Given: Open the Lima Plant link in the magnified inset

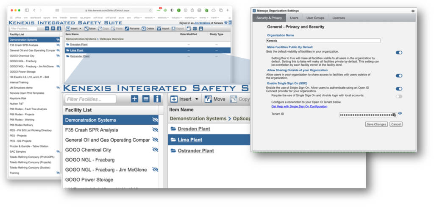Looking at the screenshot, I should [190, 140].
